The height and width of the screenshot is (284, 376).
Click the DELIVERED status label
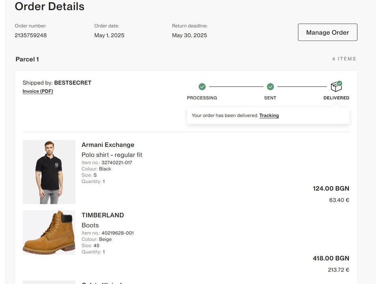pyautogui.click(x=336, y=98)
